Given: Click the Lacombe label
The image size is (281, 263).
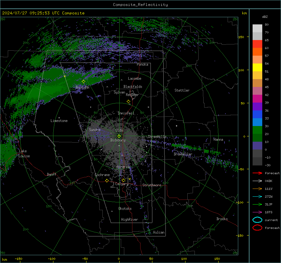Looking at the screenshot, I should pos(135,78).
